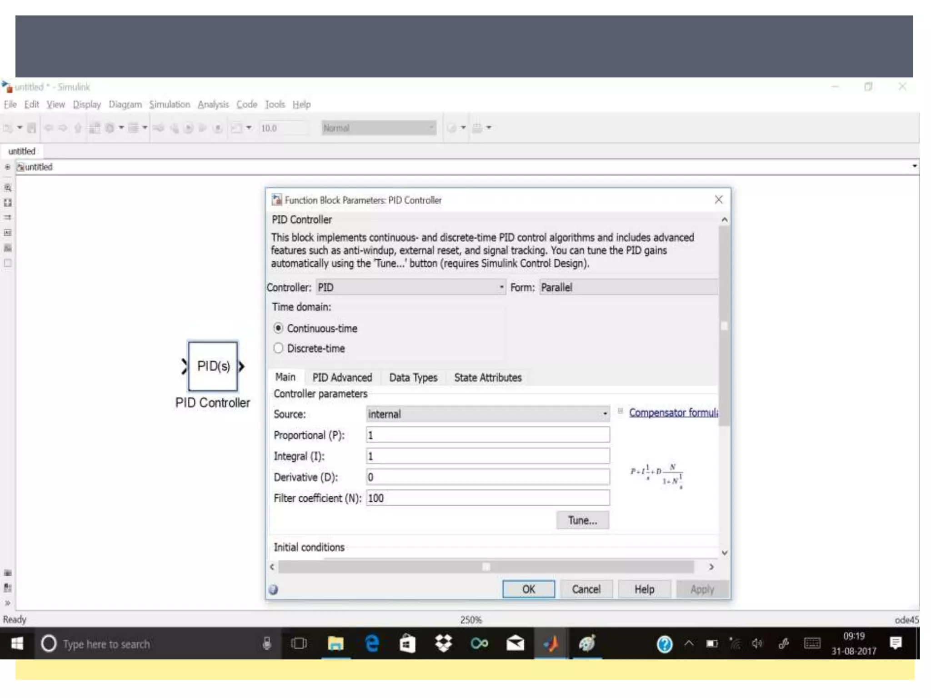
Task: Click the Annotation text icon in palette
Action: click(8, 233)
